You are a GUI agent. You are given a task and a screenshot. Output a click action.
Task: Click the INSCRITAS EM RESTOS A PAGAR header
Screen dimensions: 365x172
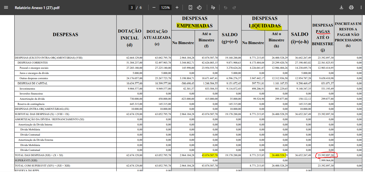point(348,35)
